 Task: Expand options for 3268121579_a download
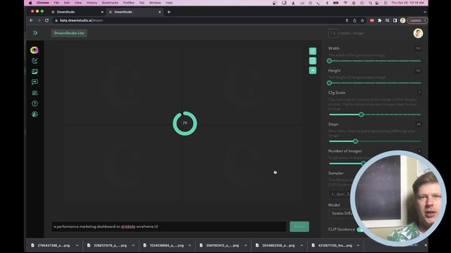pyautogui.click(x=133, y=245)
